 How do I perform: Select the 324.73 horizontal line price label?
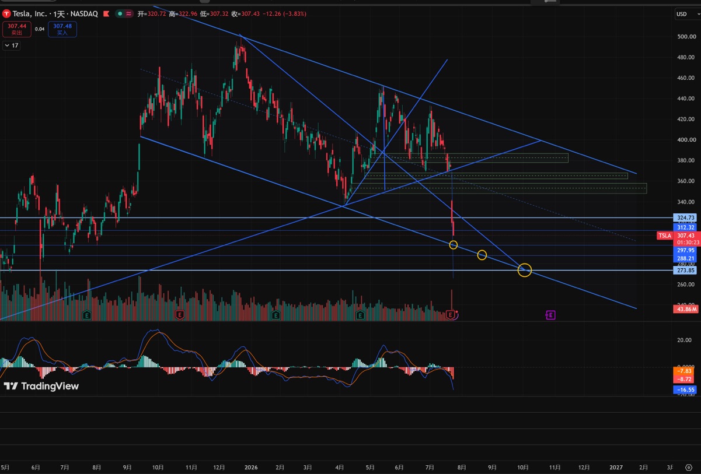[685, 217]
